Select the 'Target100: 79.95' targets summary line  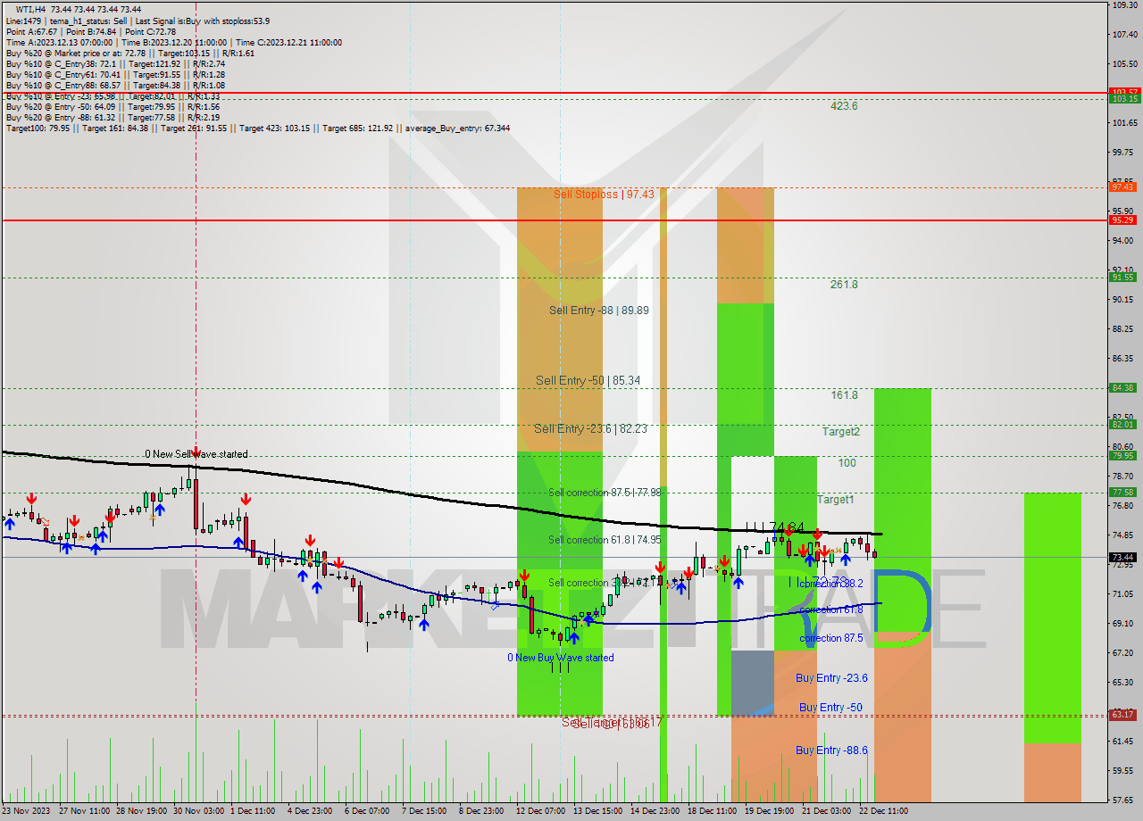[258, 129]
